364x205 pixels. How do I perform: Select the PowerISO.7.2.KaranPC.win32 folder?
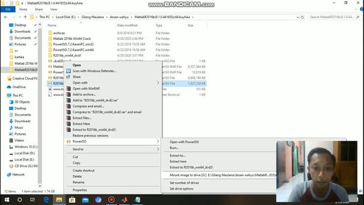point(73,44)
